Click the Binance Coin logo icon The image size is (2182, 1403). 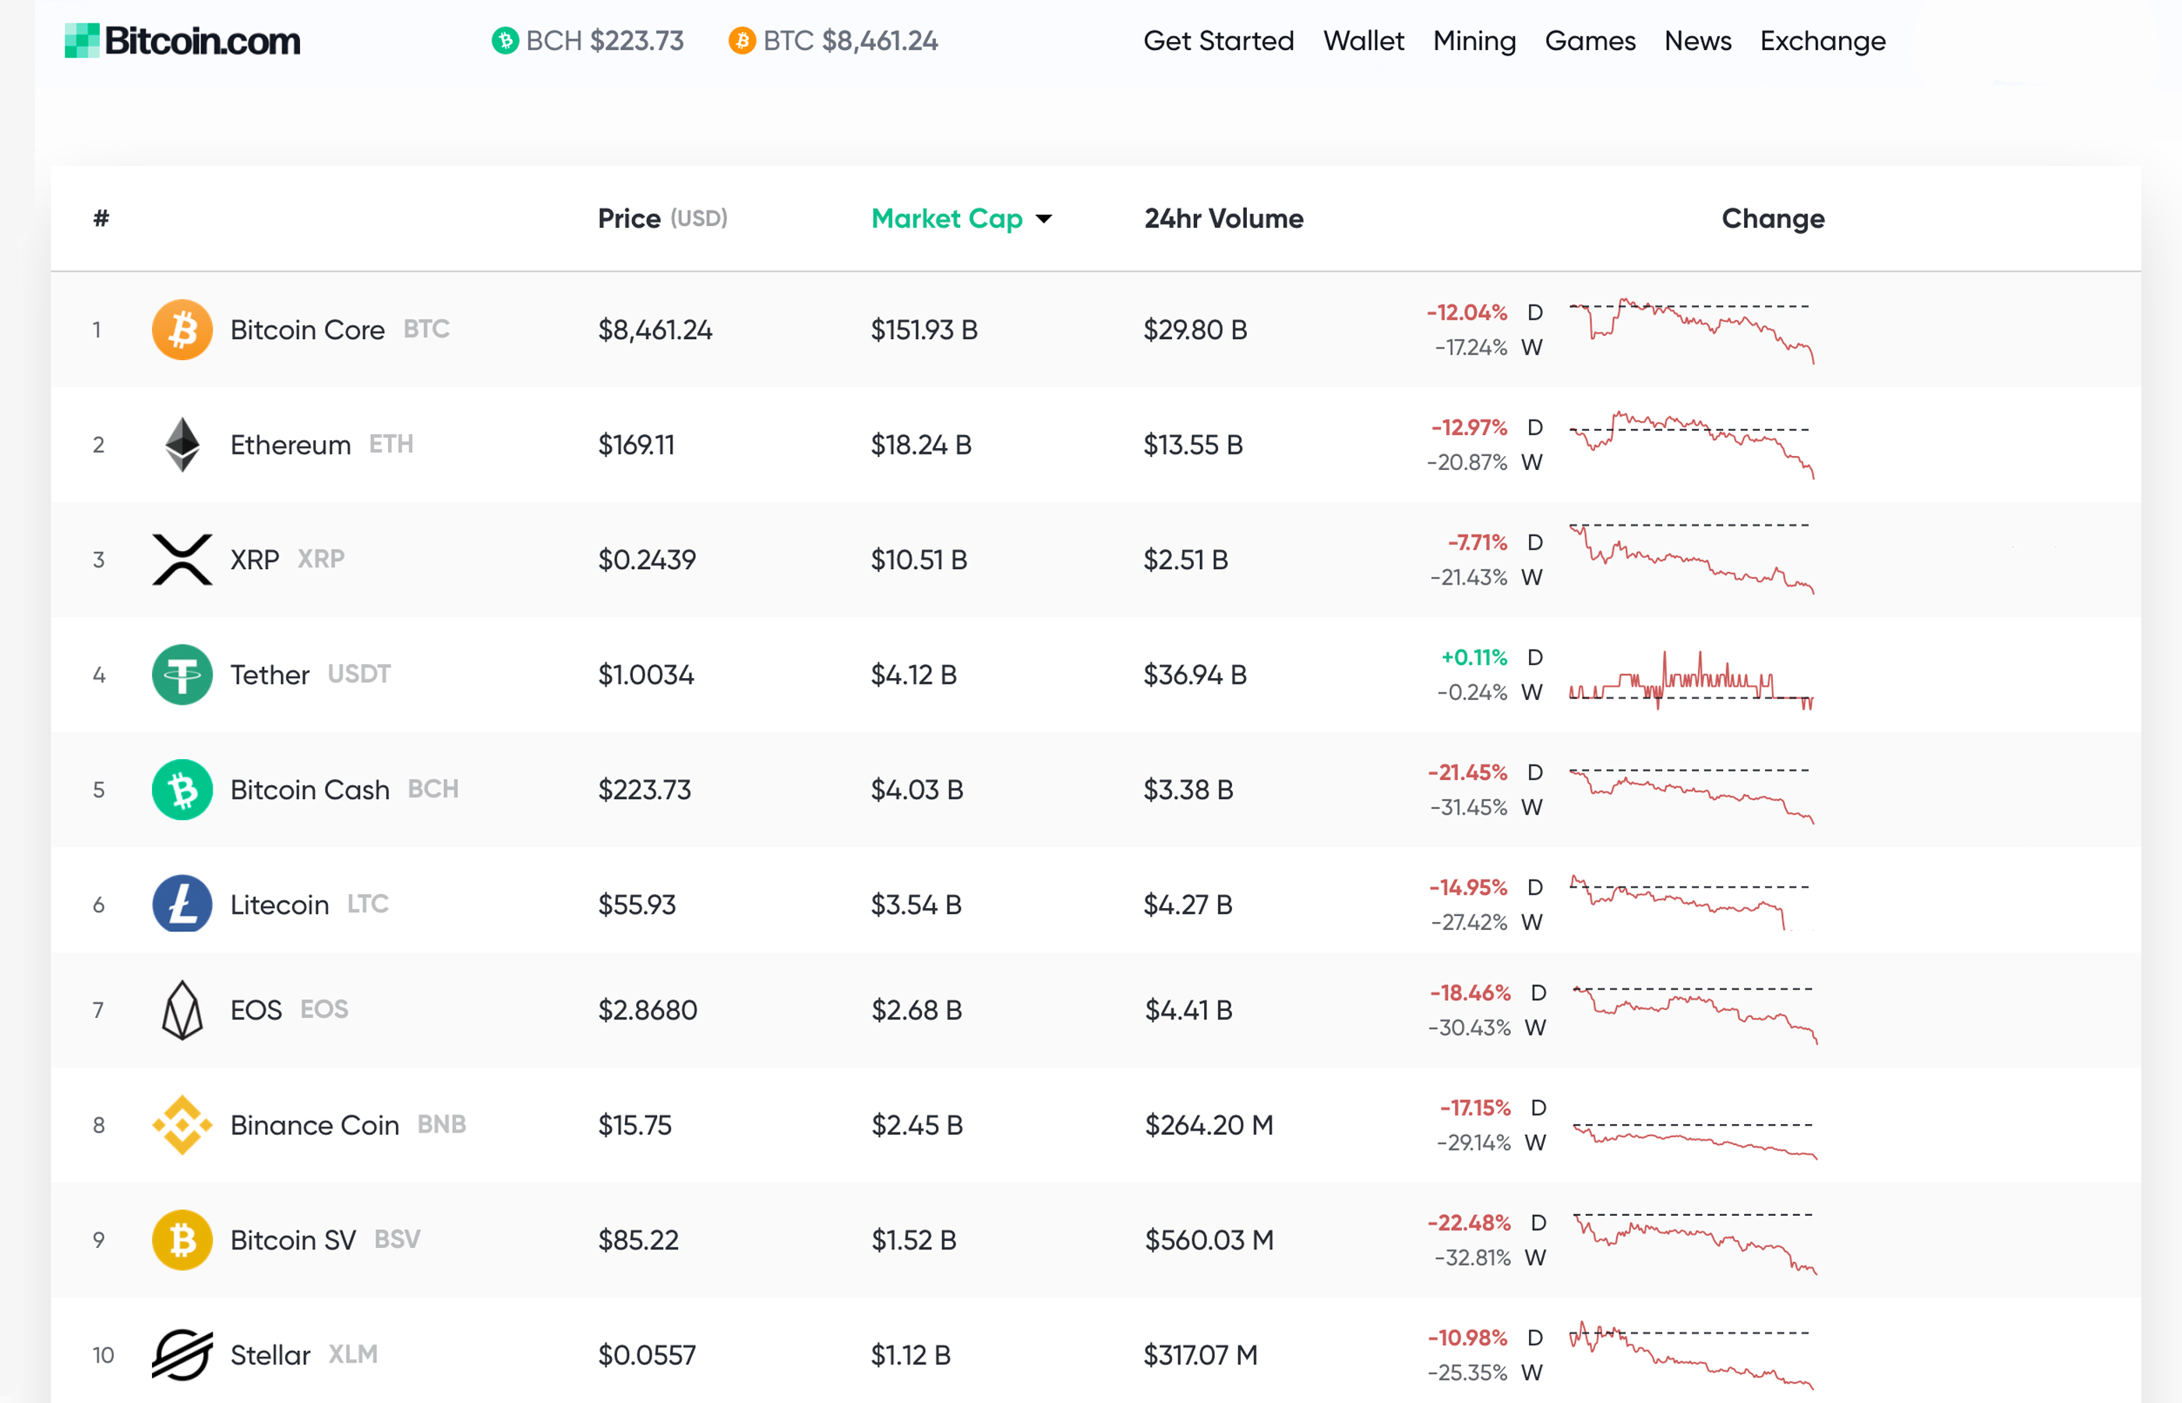[x=182, y=1124]
